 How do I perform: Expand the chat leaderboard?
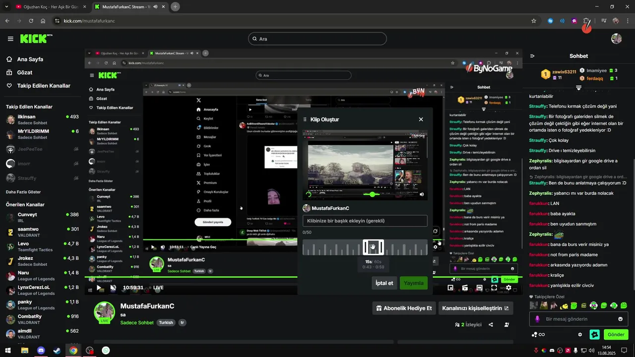578,88
